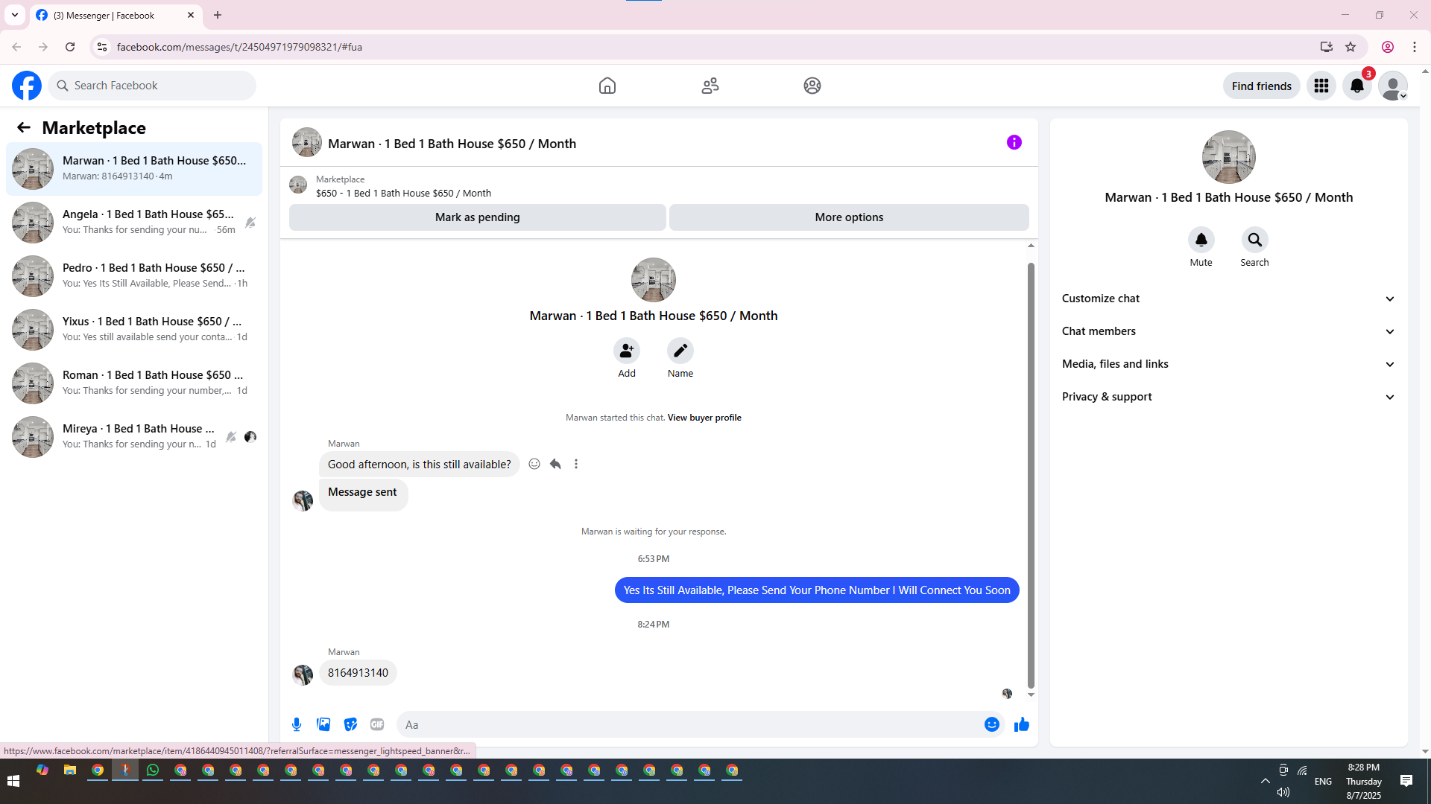Reply to the 'Good afternoon' message
This screenshot has width=1431, height=804.
coord(555,464)
